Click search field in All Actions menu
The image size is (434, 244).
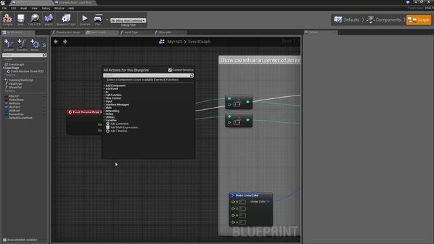coord(146,75)
